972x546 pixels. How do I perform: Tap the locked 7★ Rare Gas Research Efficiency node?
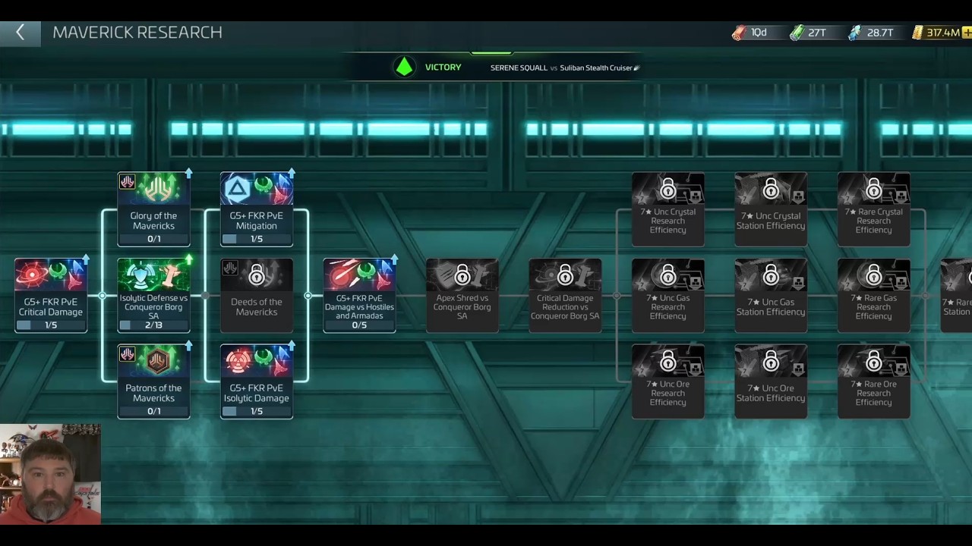pyautogui.click(x=874, y=295)
